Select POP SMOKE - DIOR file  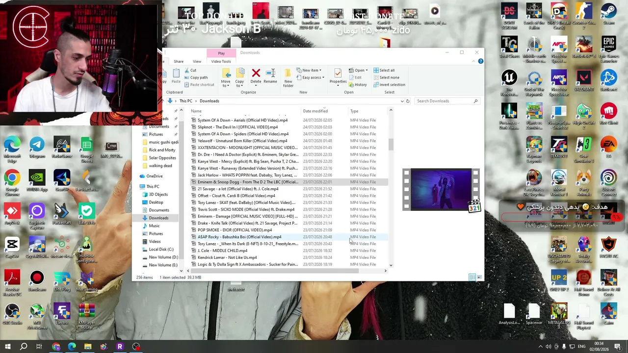point(235,230)
